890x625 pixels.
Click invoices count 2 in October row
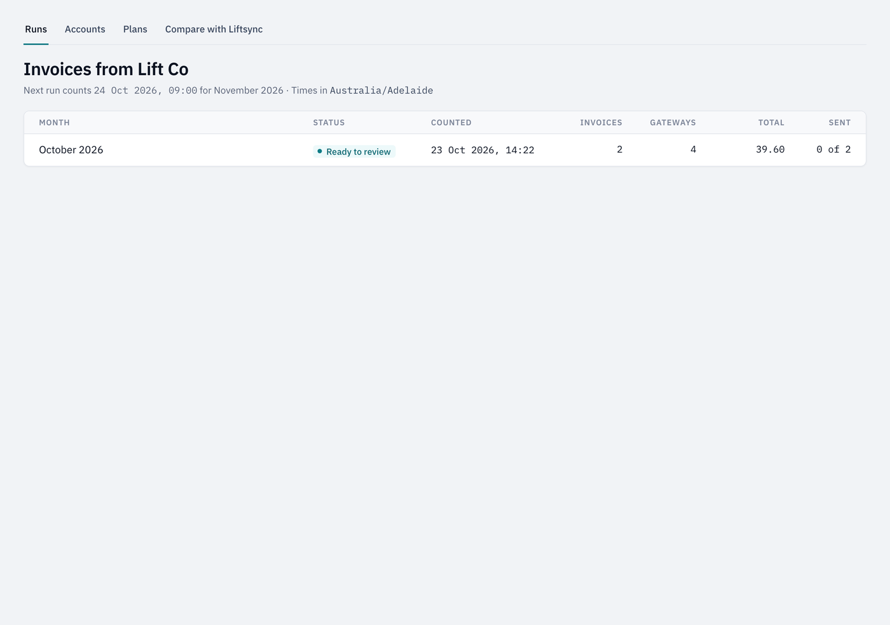click(x=619, y=149)
